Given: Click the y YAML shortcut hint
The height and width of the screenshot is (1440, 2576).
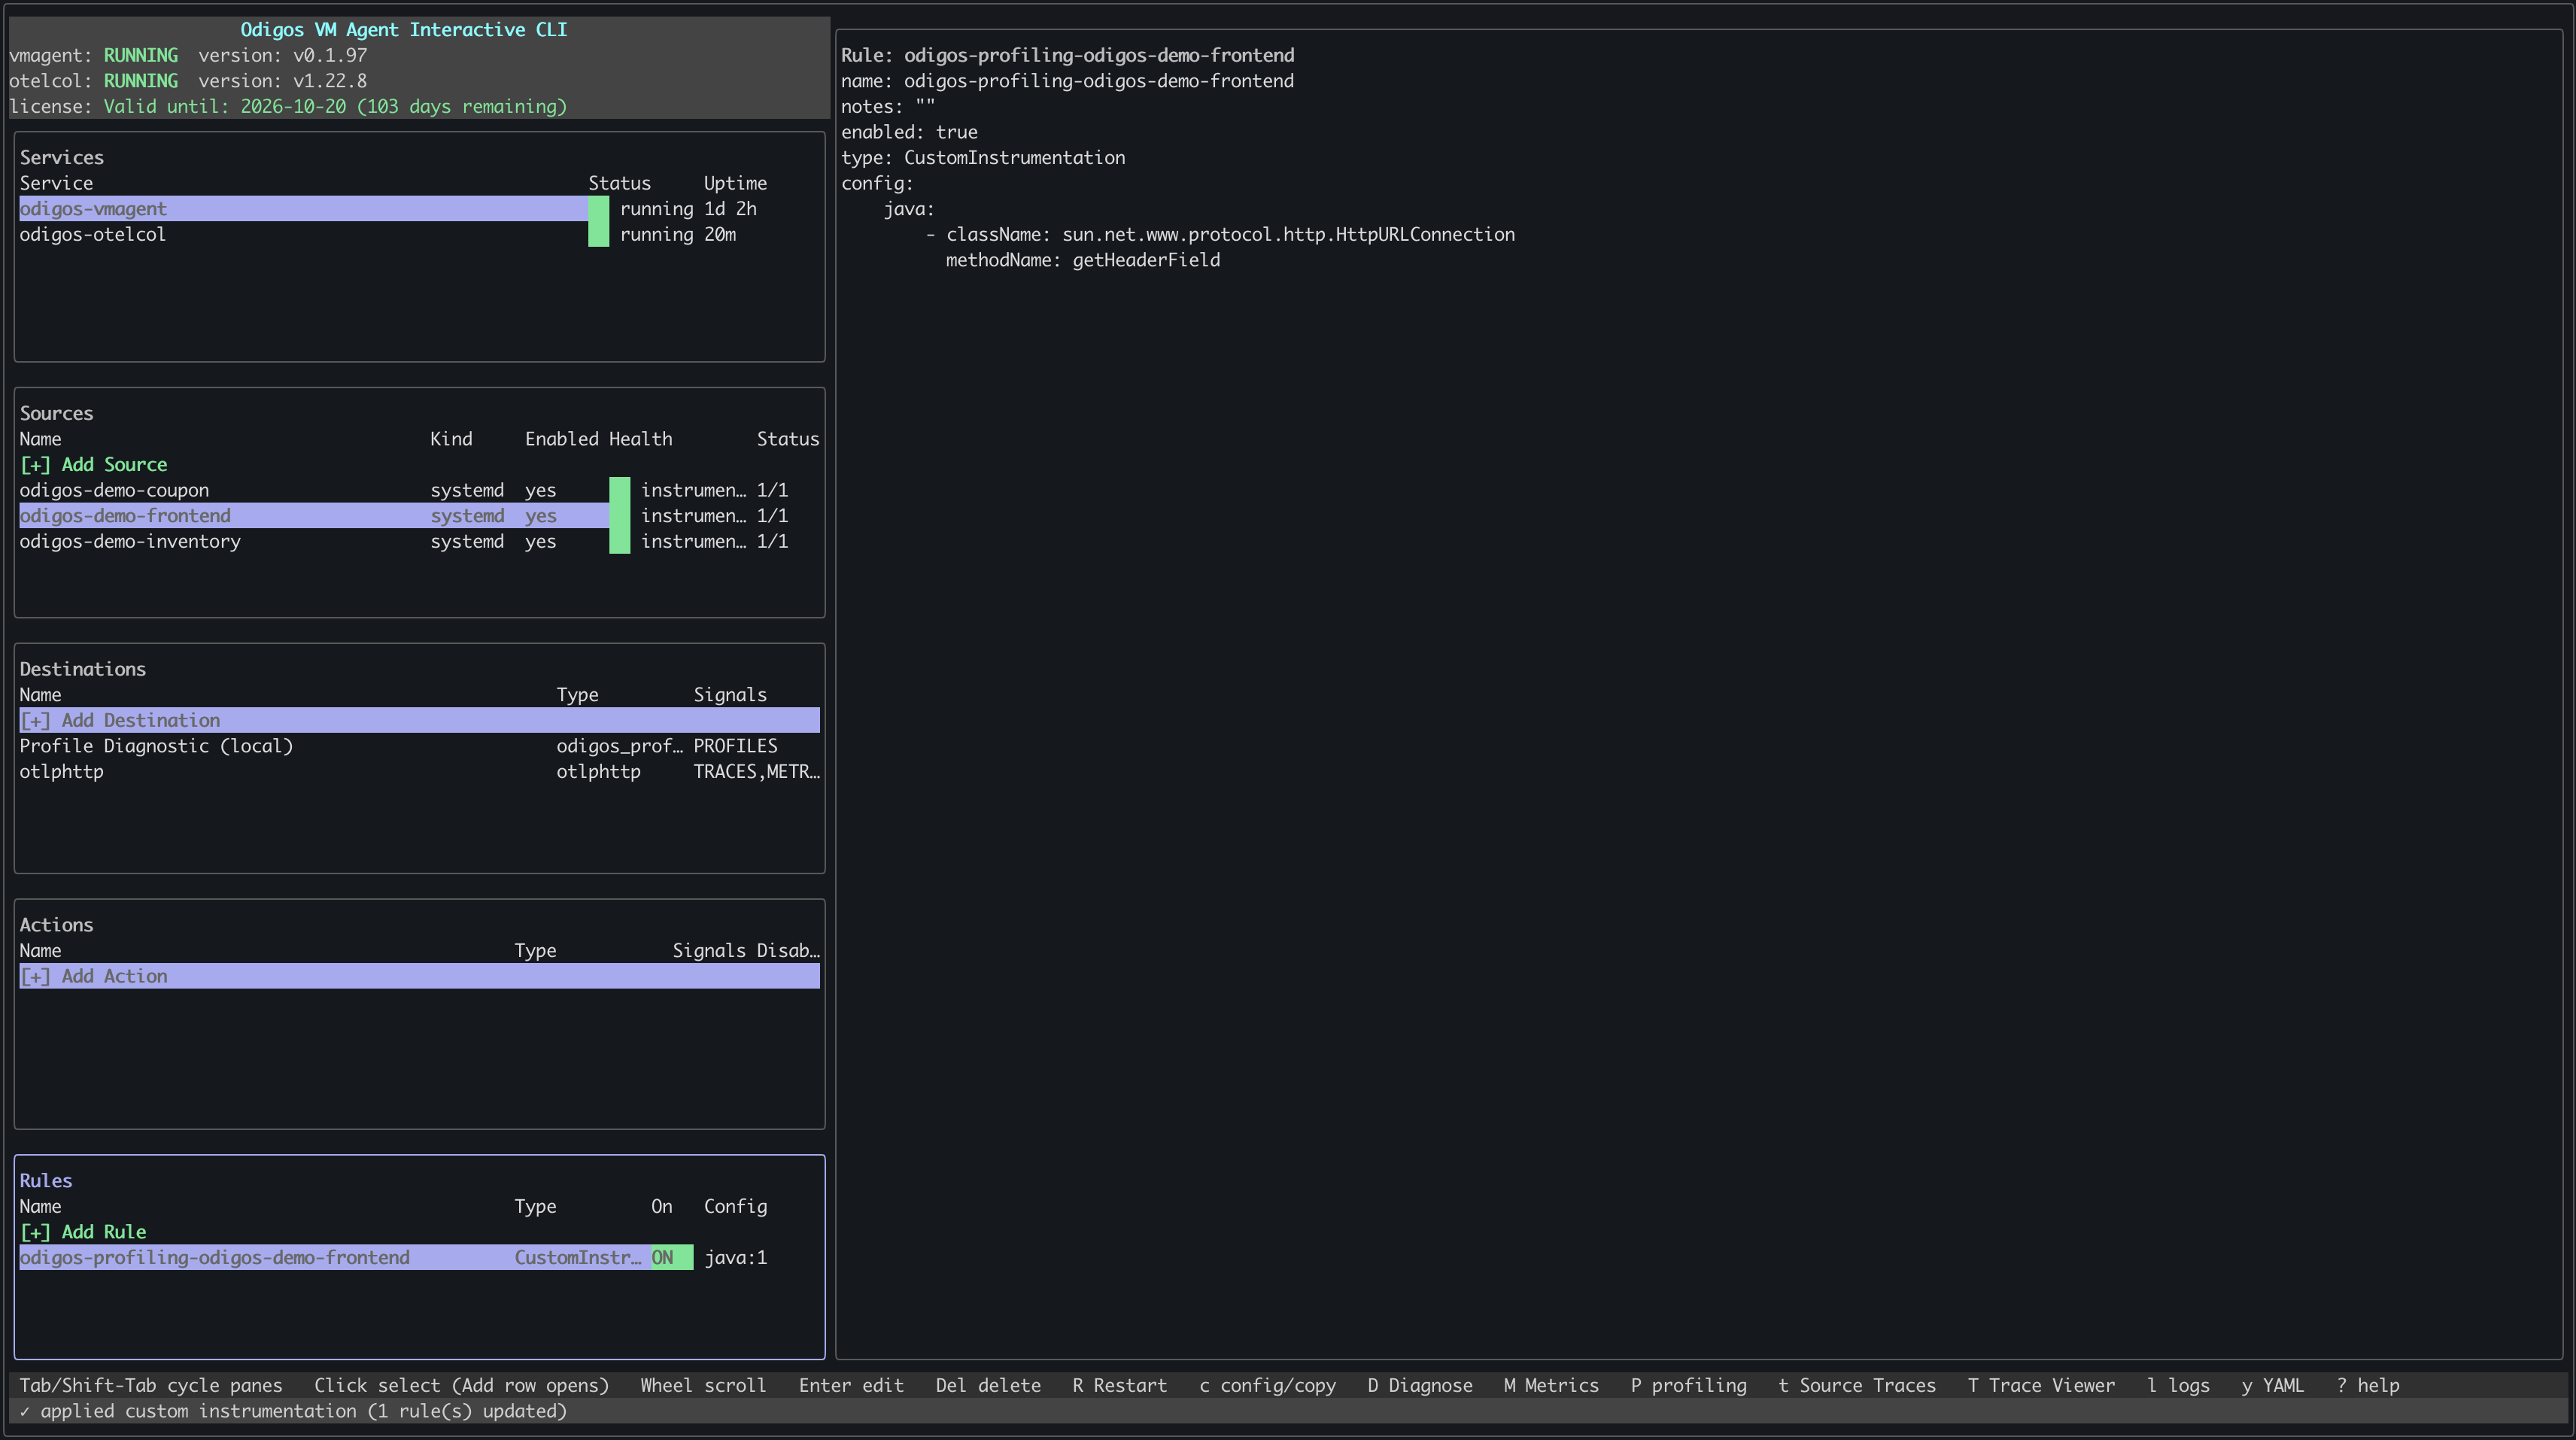Looking at the screenshot, I should point(2272,1386).
